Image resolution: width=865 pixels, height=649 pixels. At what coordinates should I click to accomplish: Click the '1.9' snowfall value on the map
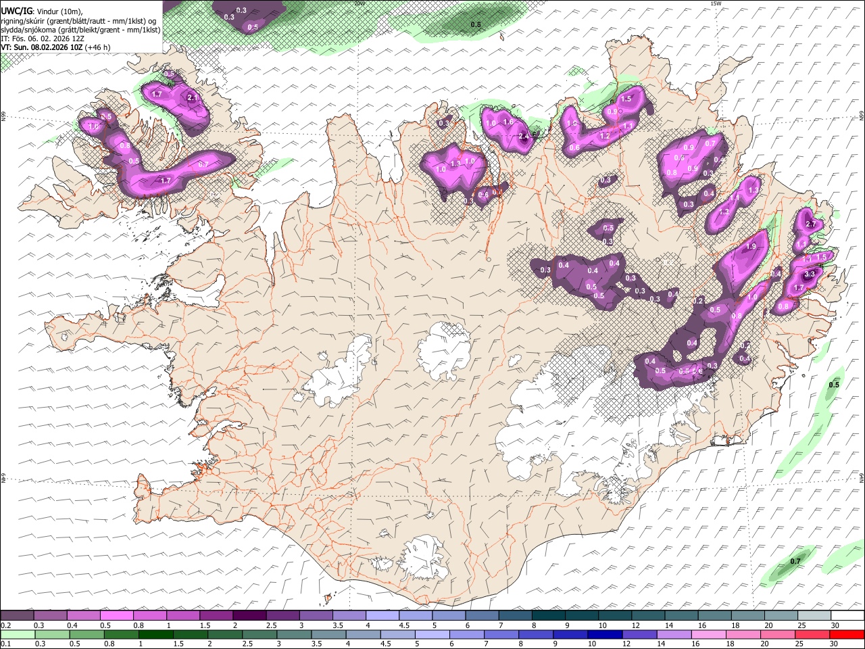pyautogui.click(x=751, y=247)
